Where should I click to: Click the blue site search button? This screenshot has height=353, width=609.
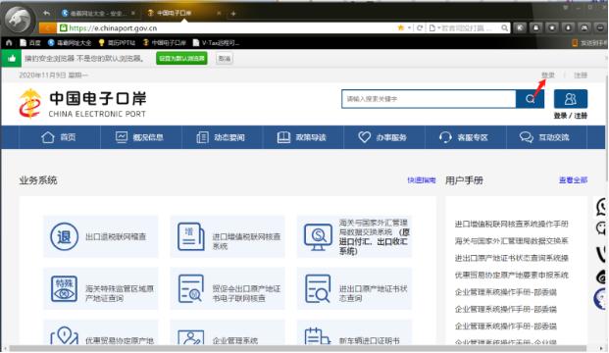[530, 99]
